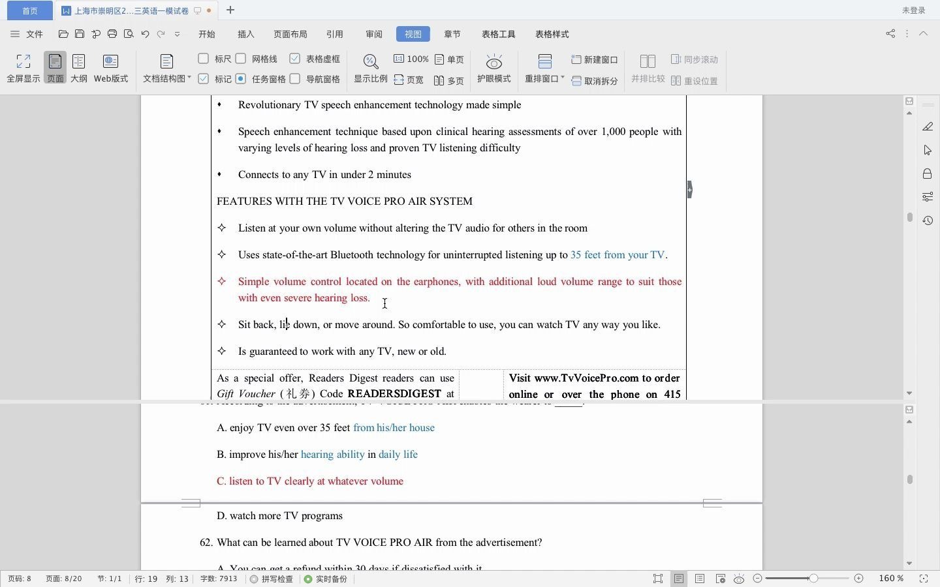Click the word count 字数: 7913 field
Viewport: 940px width, 587px height.
[x=219, y=579]
